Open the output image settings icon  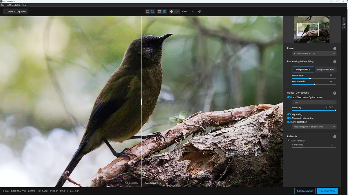344,28
